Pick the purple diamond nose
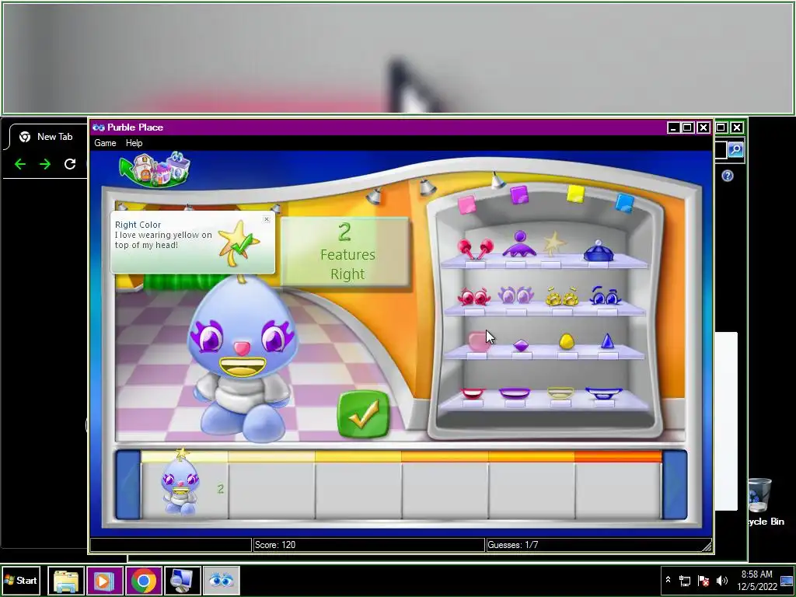The image size is (796, 597). [x=522, y=346]
